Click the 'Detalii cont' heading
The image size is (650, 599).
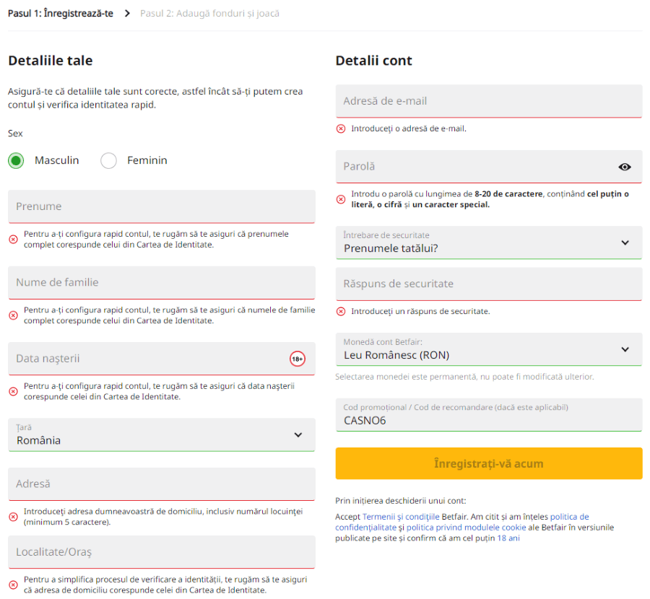373,61
